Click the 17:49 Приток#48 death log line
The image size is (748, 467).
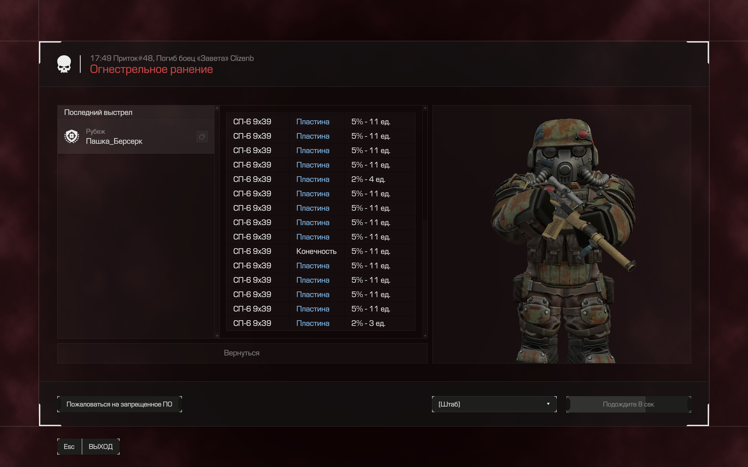point(172,58)
